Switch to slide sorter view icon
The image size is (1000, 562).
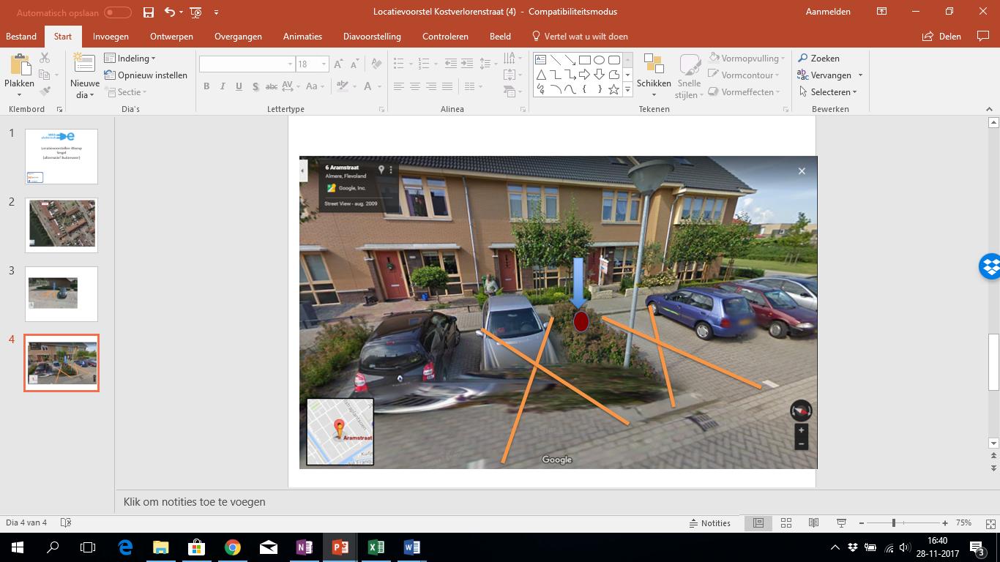(786, 522)
